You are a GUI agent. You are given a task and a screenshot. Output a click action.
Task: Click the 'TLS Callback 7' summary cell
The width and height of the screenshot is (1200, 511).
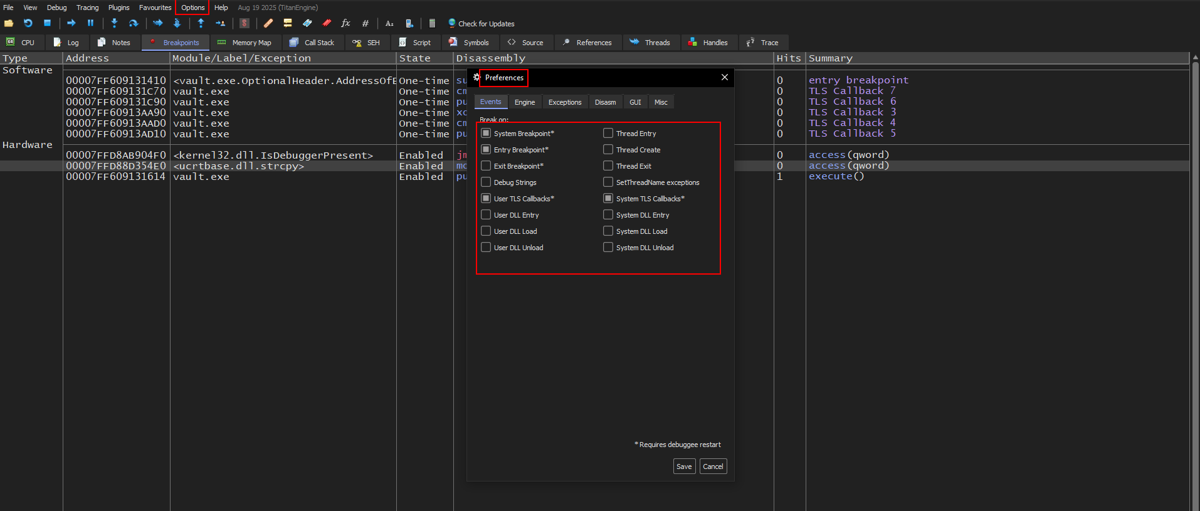[x=852, y=91]
